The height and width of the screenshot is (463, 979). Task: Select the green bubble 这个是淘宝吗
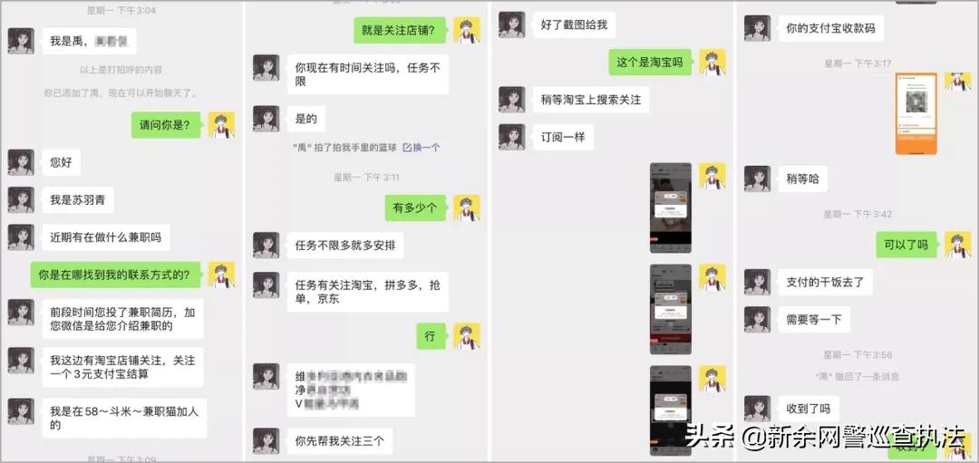(x=650, y=63)
